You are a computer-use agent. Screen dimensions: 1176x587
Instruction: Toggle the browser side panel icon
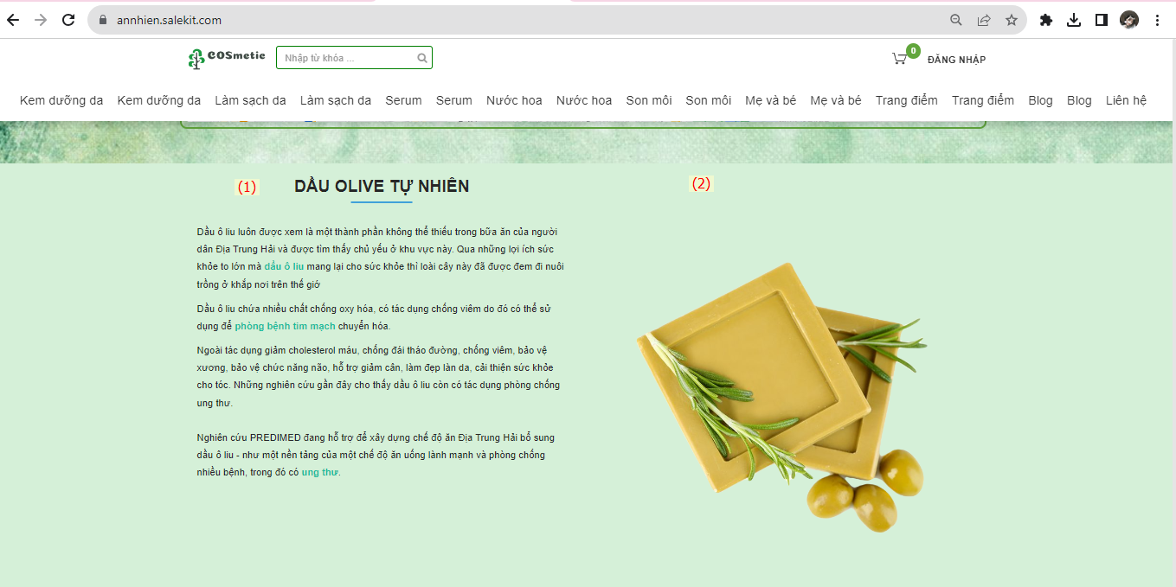pyautogui.click(x=1102, y=20)
